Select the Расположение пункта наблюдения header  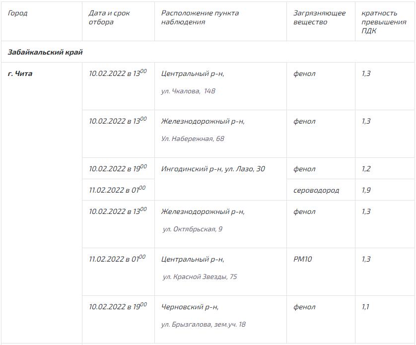(200, 17)
